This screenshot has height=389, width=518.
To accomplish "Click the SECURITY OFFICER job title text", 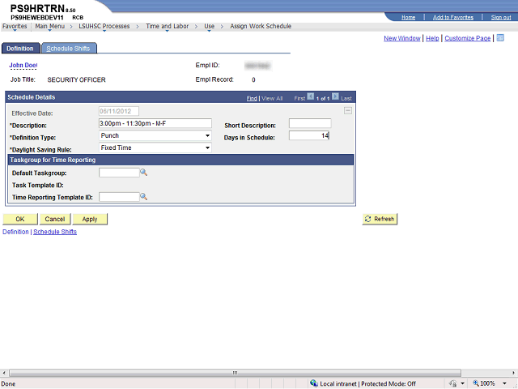I will (76, 79).
